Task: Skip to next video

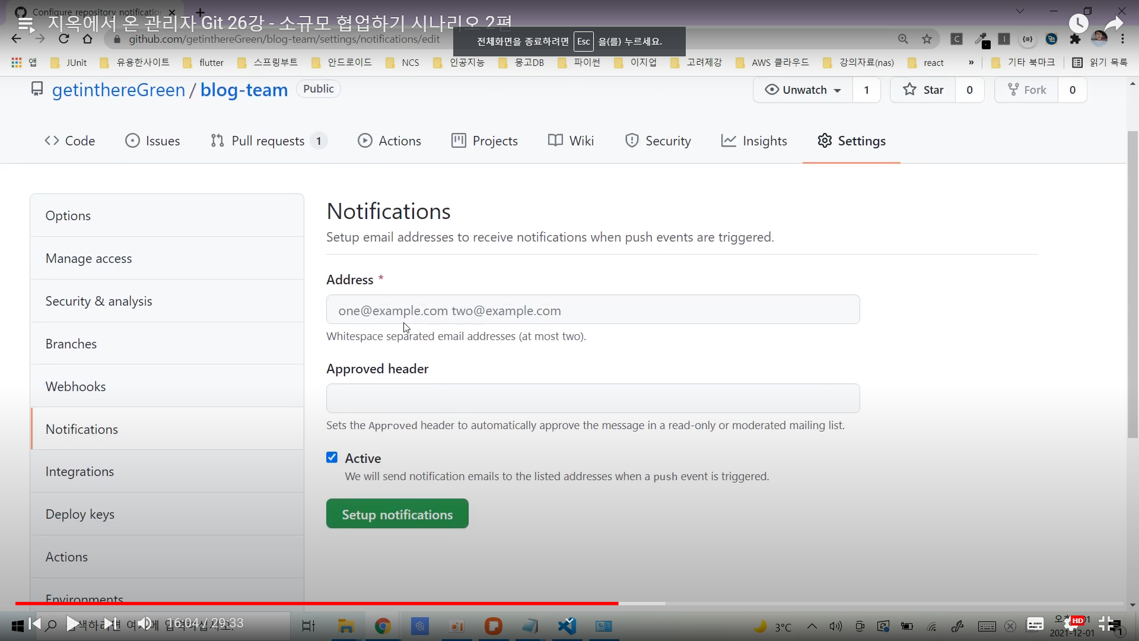Action: (110, 624)
